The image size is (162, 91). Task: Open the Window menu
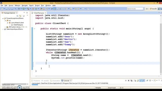[x=48, y=6]
